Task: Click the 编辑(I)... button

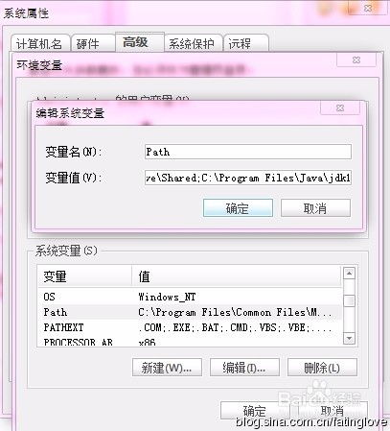Action: 244,368
